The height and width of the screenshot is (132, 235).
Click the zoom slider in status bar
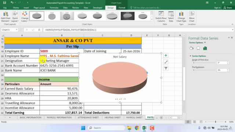tap(216, 122)
